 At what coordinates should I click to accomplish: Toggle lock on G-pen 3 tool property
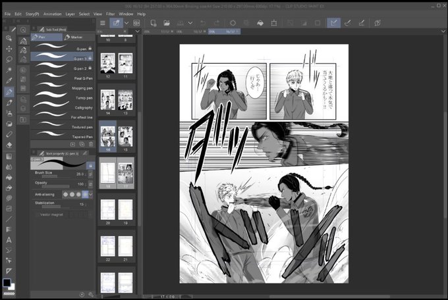pyautogui.click(x=90, y=166)
